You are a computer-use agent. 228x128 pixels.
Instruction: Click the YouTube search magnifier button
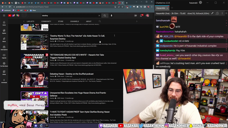pos(105,16)
